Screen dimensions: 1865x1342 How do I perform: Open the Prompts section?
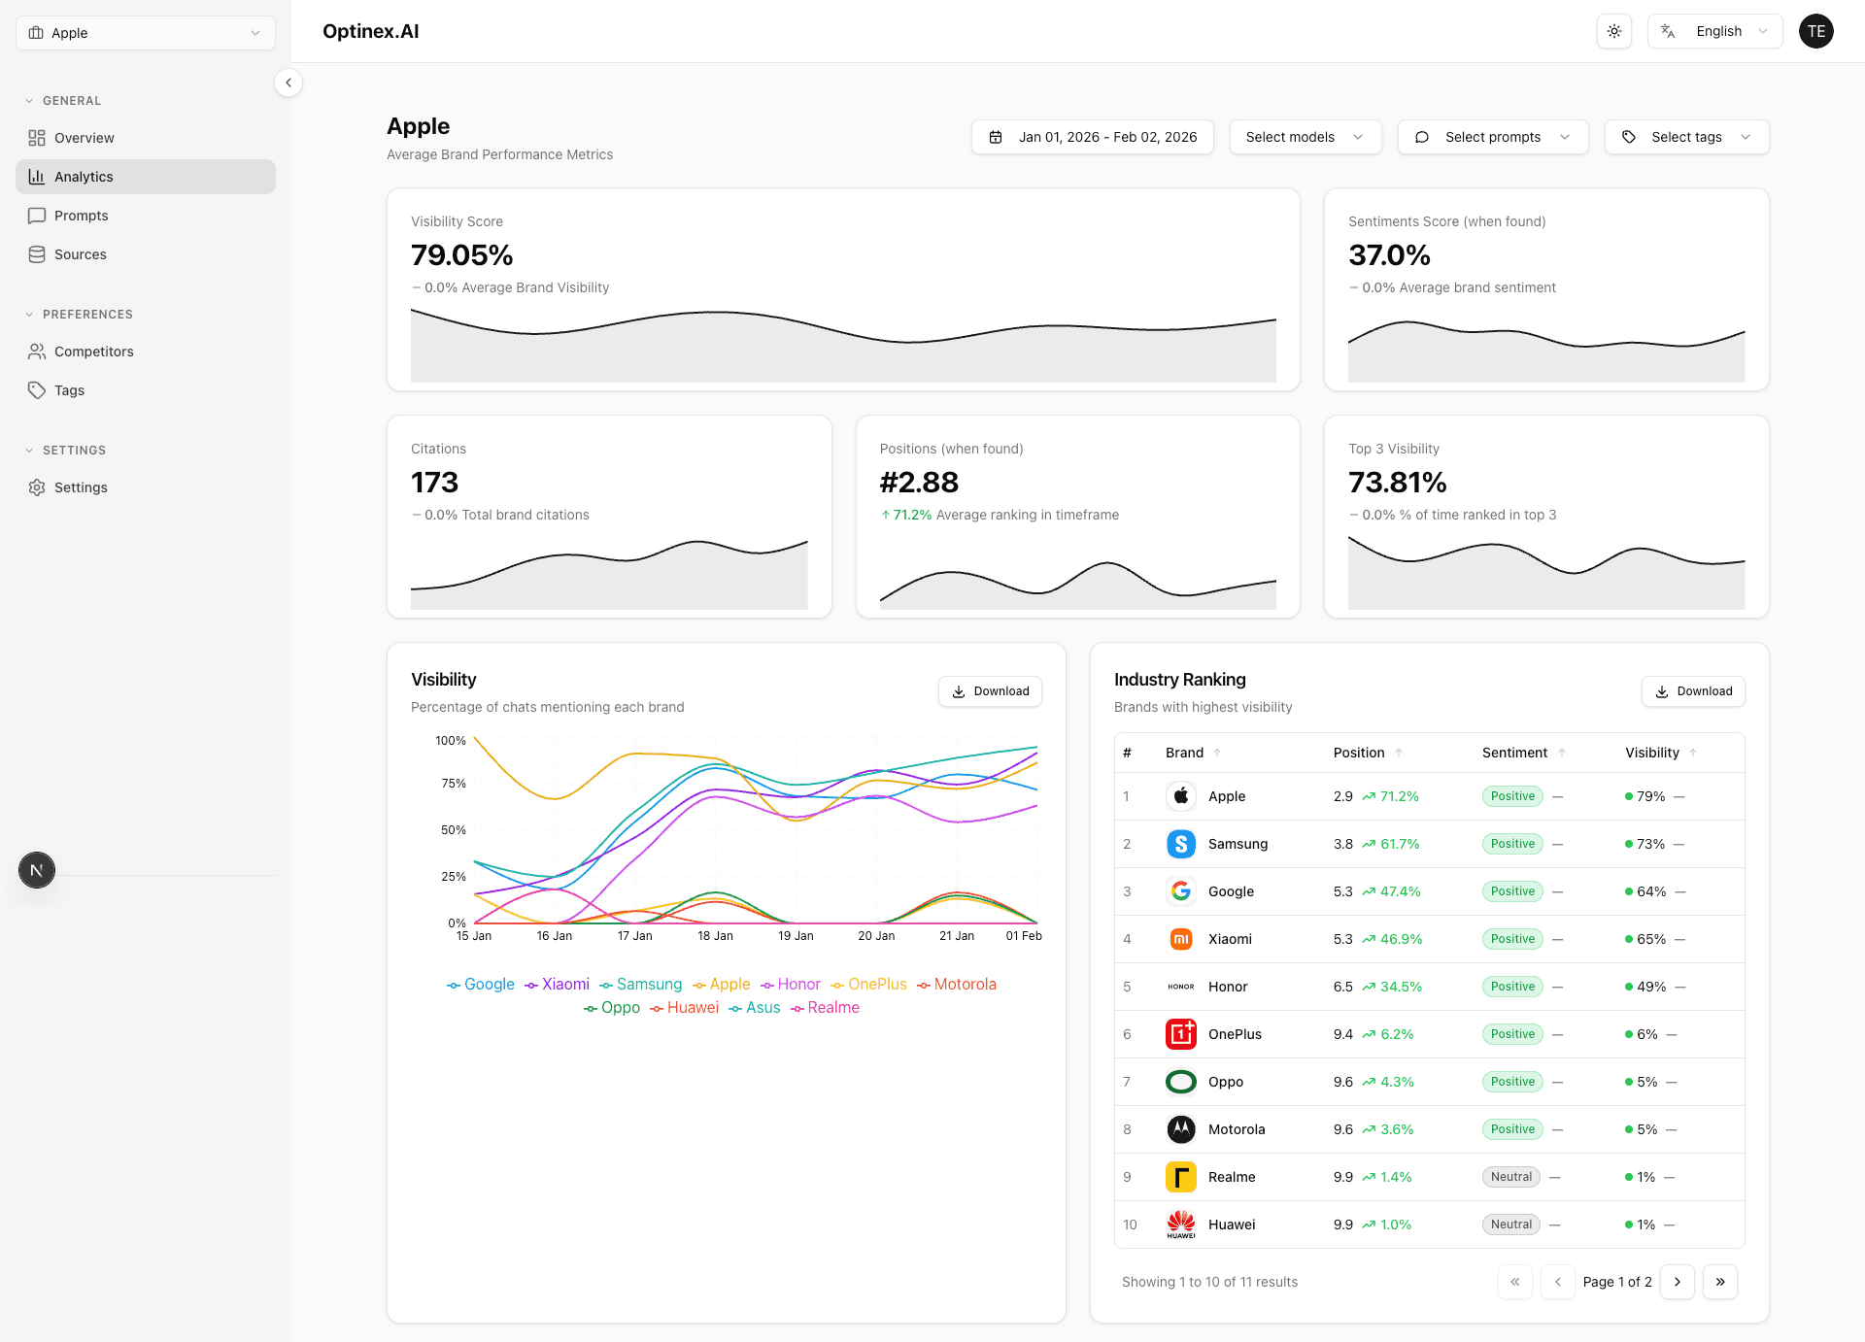coord(80,215)
